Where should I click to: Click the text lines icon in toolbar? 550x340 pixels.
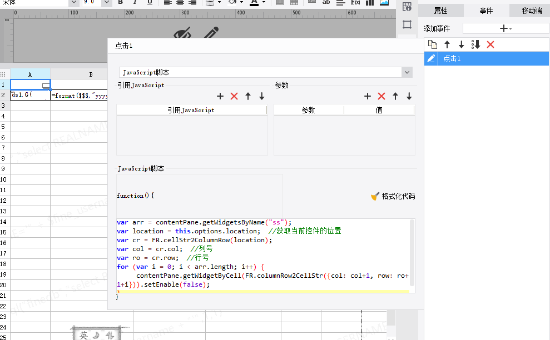(340, 2)
